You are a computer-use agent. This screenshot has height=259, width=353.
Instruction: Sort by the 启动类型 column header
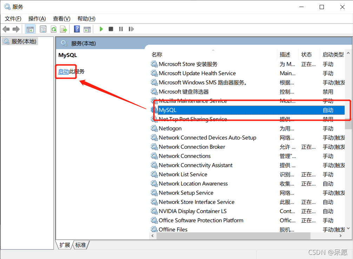pyautogui.click(x=333, y=55)
